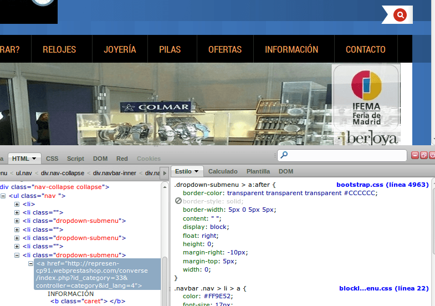Expand the first plain li node
This screenshot has width=435, height=306.
pyautogui.click(x=17, y=204)
